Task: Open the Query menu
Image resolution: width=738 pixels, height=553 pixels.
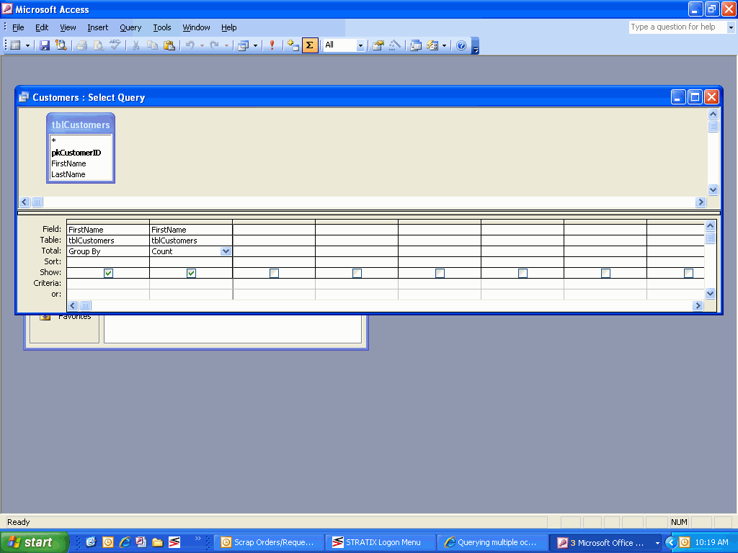Action: point(130,27)
